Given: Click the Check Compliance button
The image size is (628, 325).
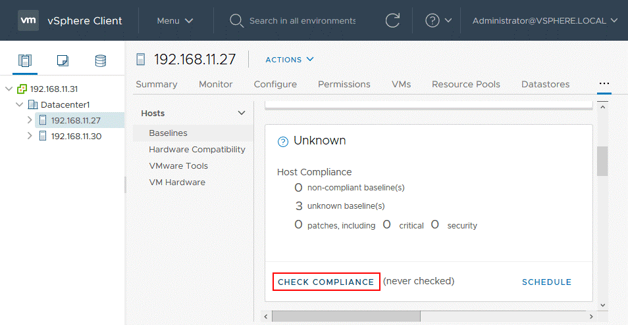Looking at the screenshot, I should pos(326,282).
